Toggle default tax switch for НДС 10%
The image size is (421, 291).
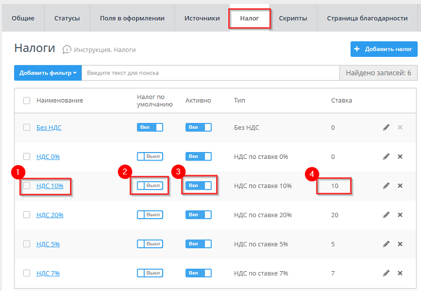(x=150, y=186)
